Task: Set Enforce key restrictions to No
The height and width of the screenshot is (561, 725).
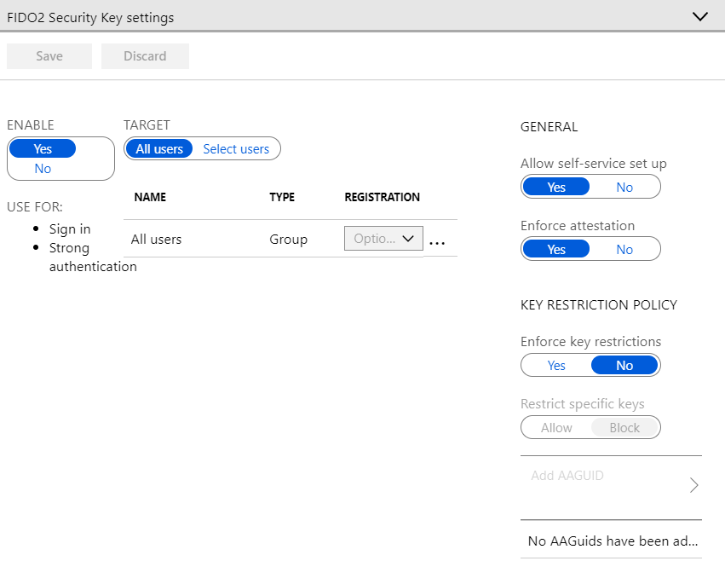Action: (x=624, y=365)
